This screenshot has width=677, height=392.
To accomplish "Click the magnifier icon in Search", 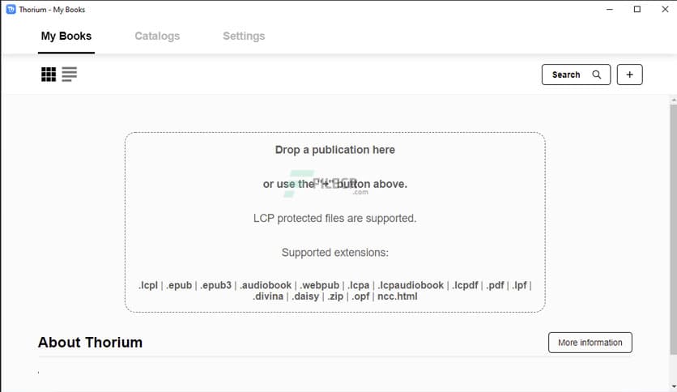I will (x=597, y=75).
